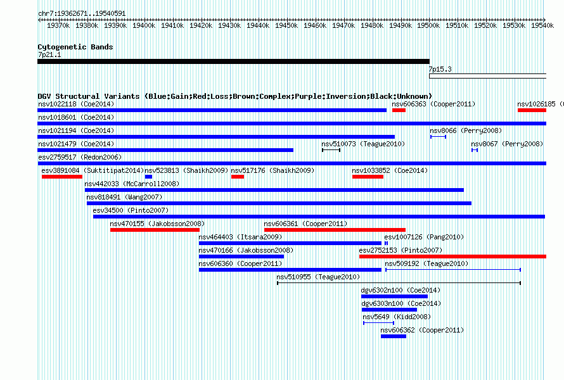The height and width of the screenshot is (380, 564).
Task: Select the black nsv510955 line feature
Action: pos(399,283)
